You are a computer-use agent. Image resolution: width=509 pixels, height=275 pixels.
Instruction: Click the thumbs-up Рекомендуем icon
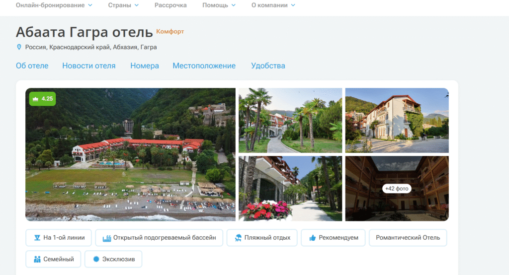[x=313, y=238]
